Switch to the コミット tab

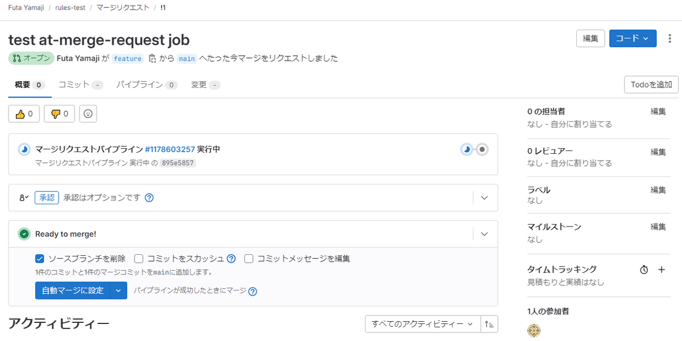pyautogui.click(x=81, y=85)
